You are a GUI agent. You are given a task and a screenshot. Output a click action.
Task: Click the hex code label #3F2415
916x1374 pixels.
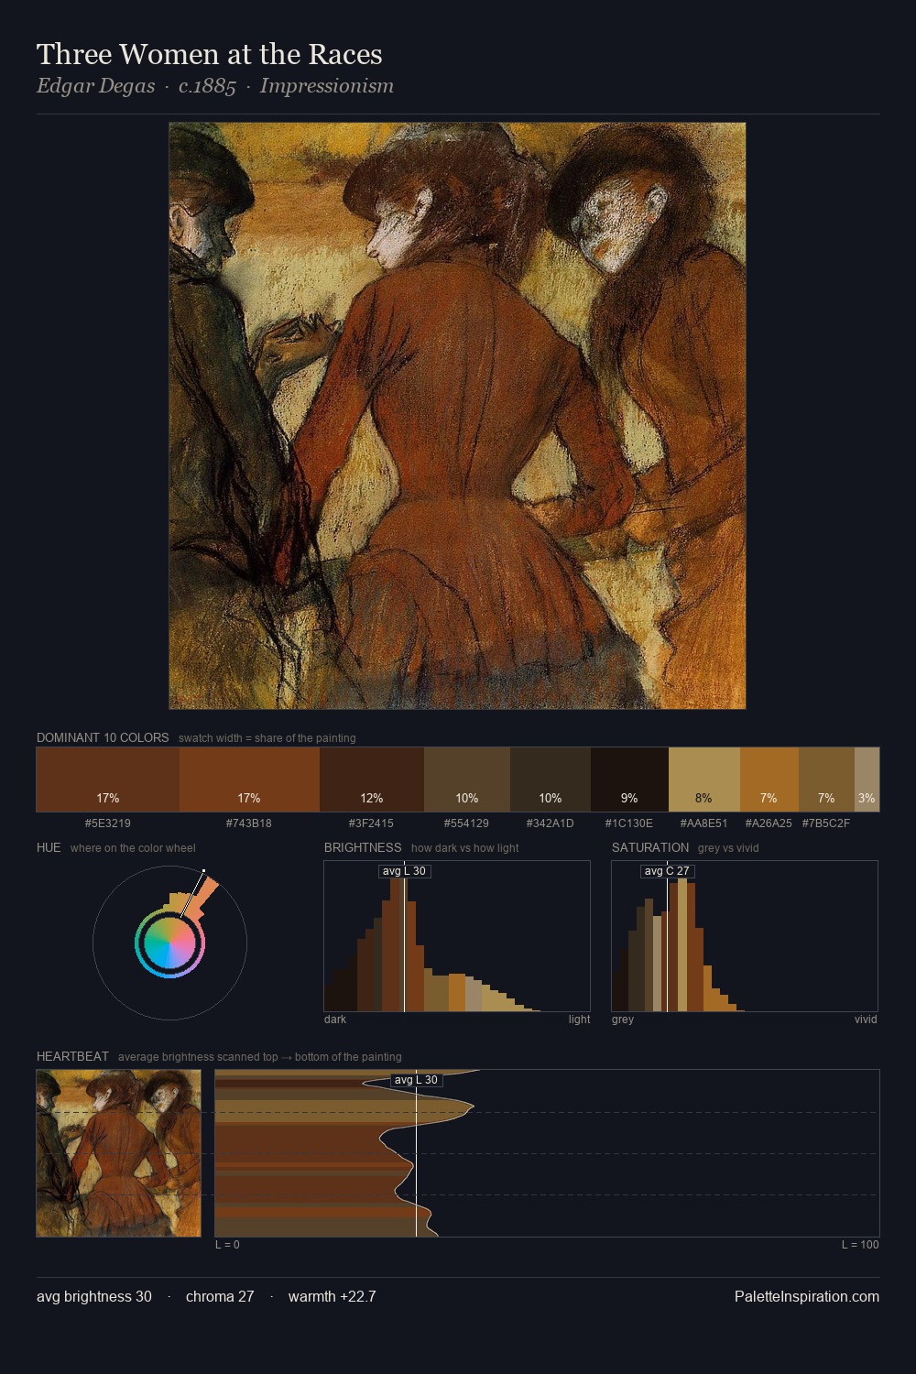pos(371,823)
